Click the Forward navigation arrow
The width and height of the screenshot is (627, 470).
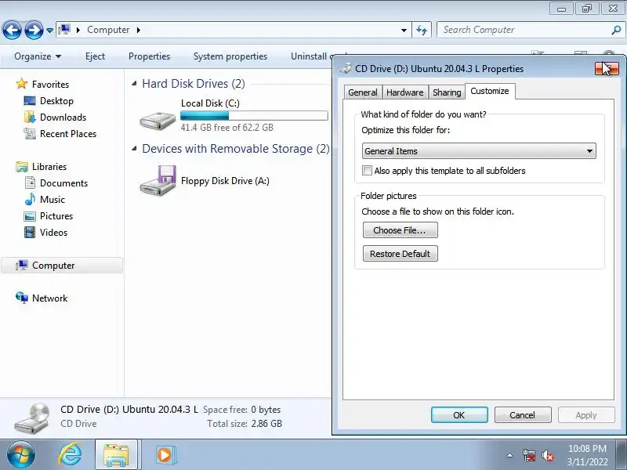click(34, 30)
